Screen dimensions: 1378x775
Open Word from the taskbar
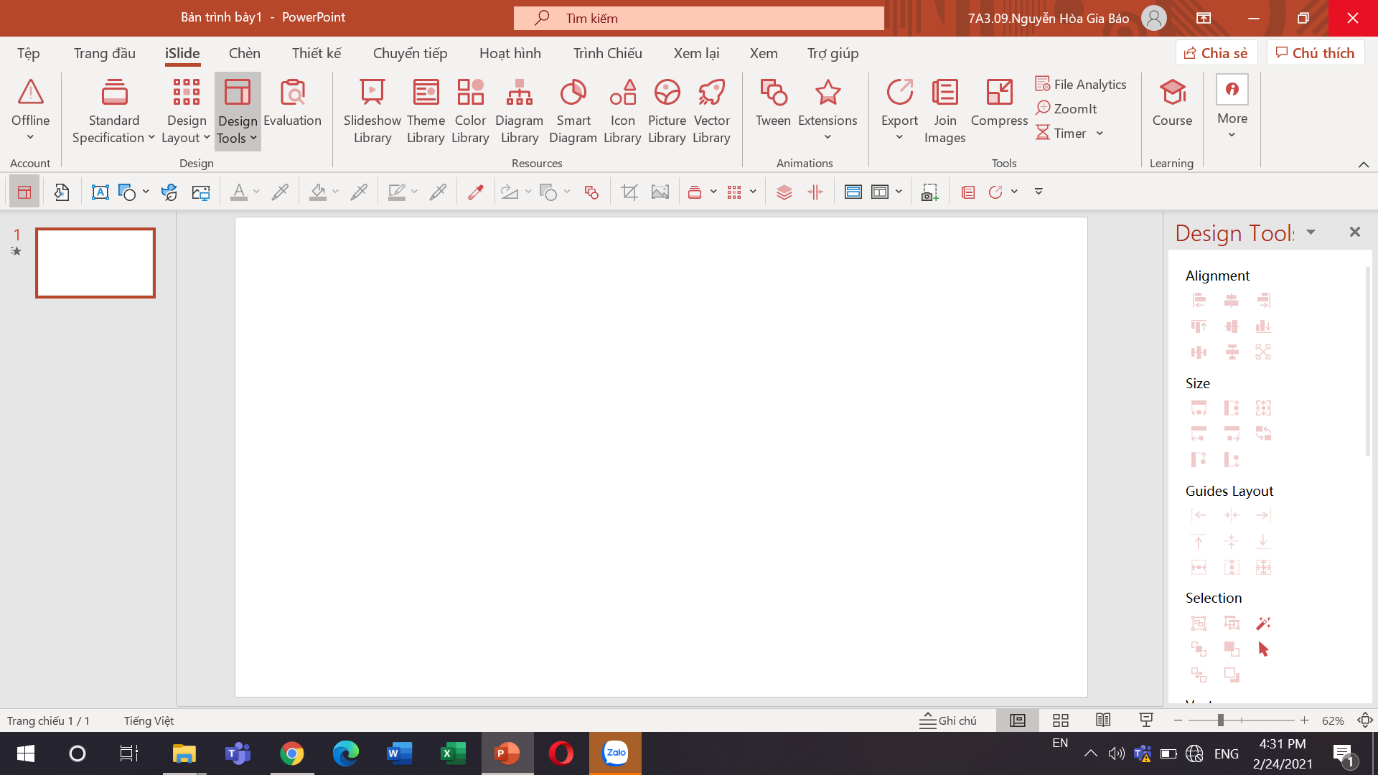(x=399, y=753)
